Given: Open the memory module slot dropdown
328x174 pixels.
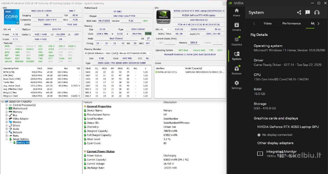Looking at the screenshot, I should click(x=118, y=53).
